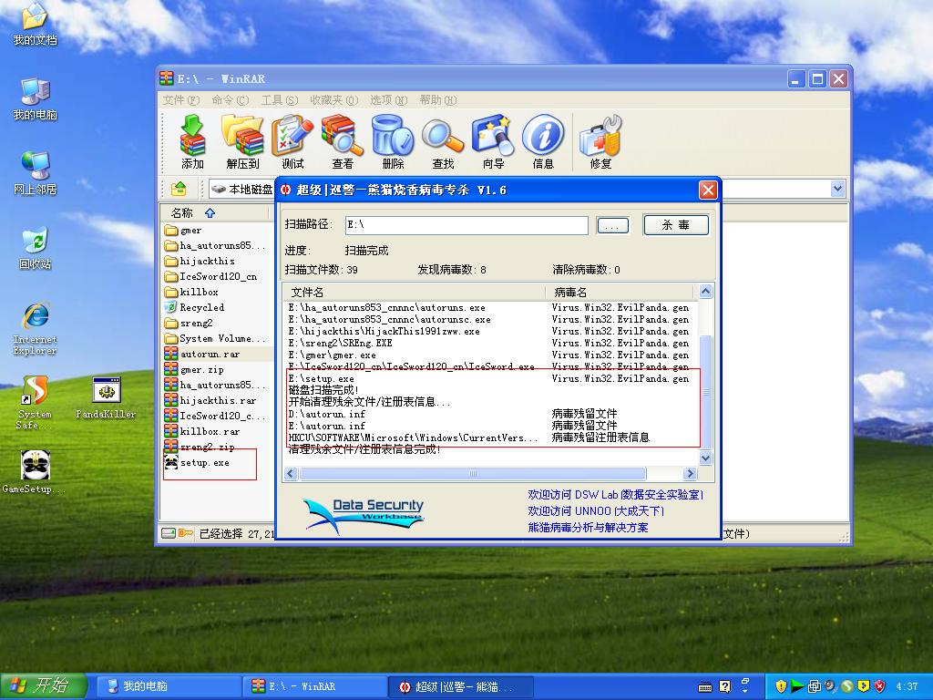Click the browse "..." button beside scan path
Viewport: 933px width, 700px height.
coord(613,225)
